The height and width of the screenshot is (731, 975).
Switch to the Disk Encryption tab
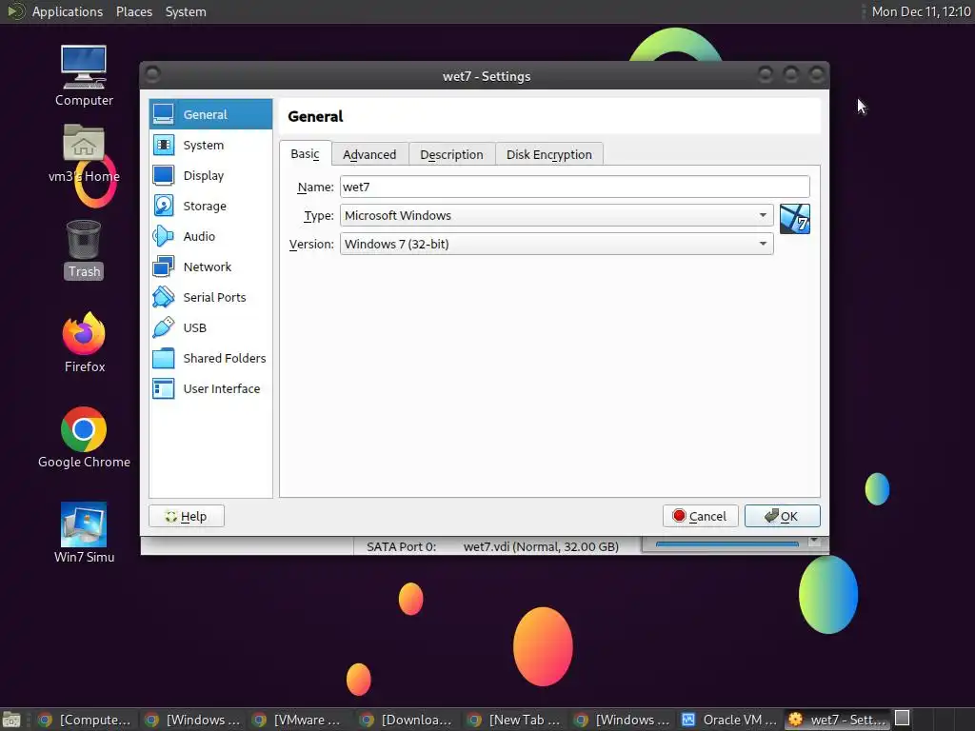click(549, 154)
